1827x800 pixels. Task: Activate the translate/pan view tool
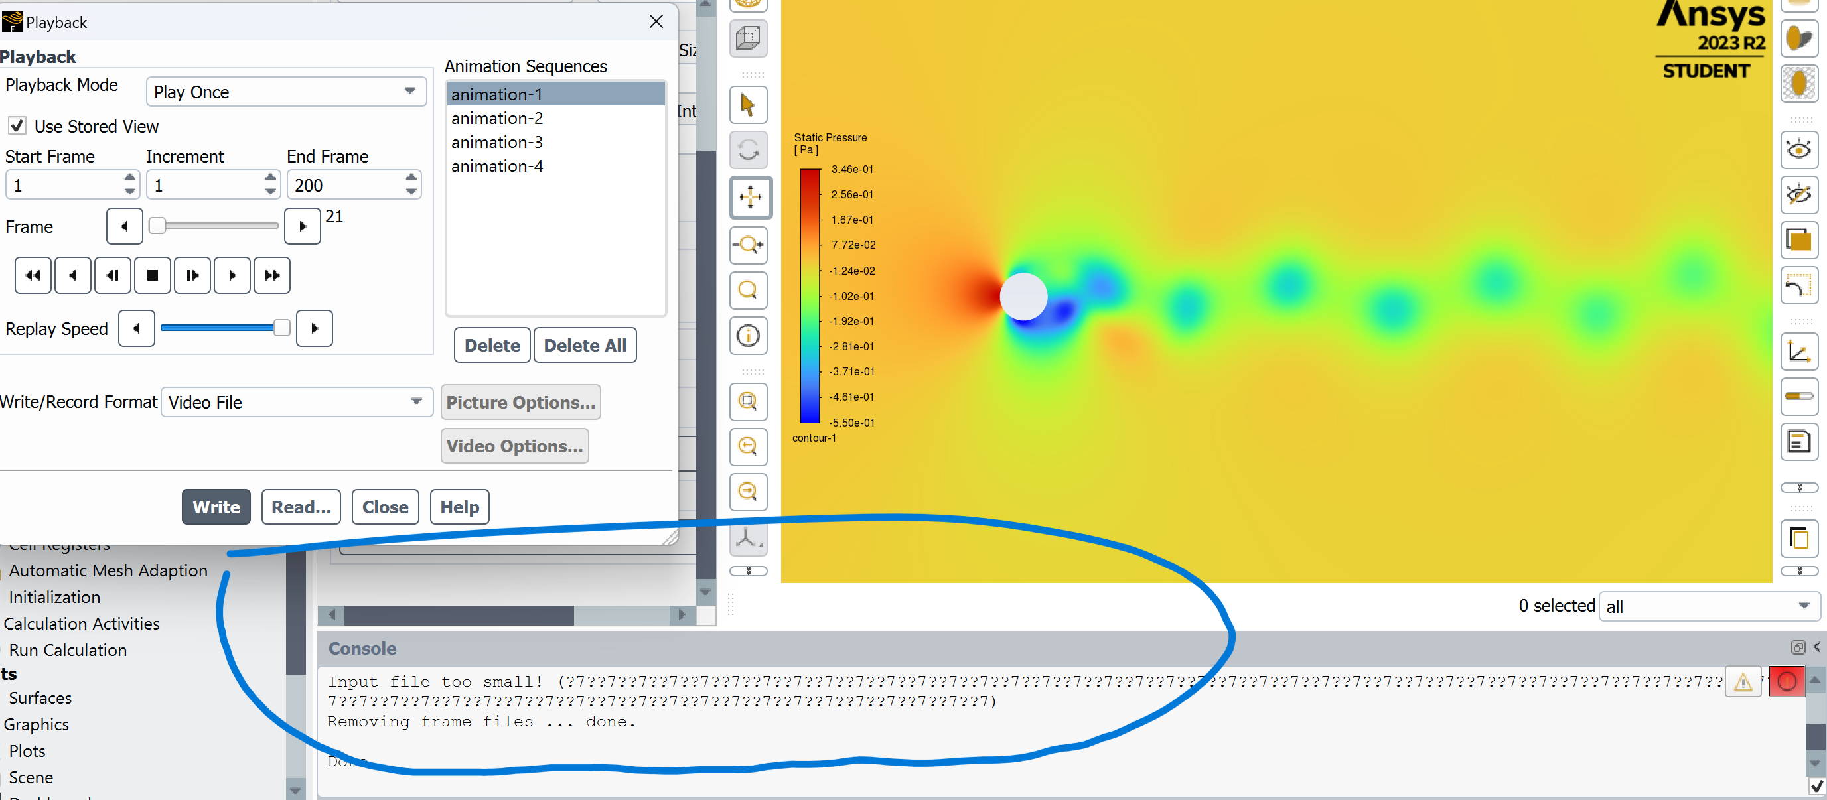tap(750, 197)
